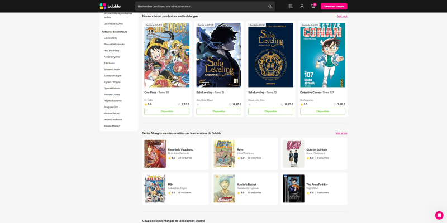This screenshot has height=223, width=447.
Task: Click Disponible button under Solo Leveling Tome 21
Action: [218, 111]
